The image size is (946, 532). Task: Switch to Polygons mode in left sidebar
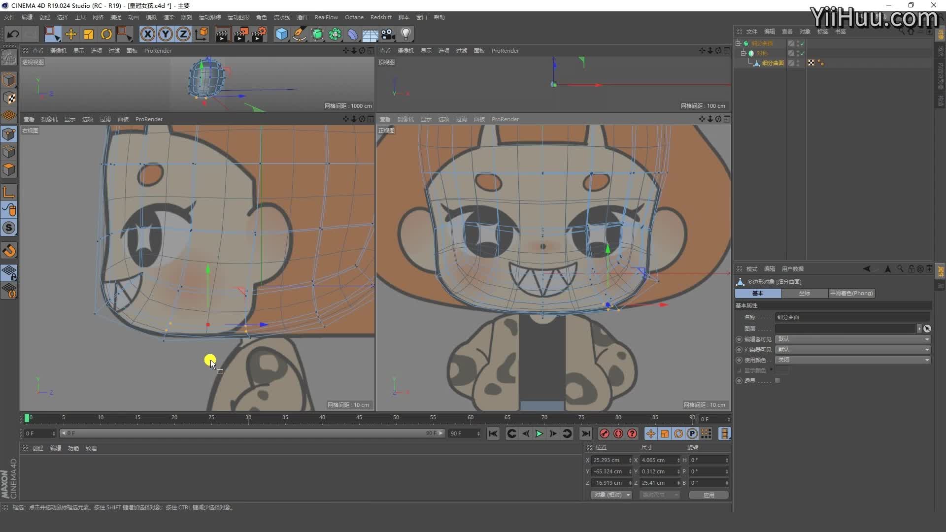[9, 169]
